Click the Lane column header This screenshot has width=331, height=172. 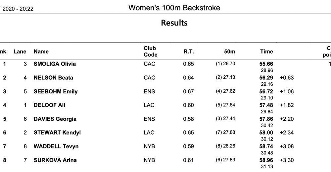[20, 52]
